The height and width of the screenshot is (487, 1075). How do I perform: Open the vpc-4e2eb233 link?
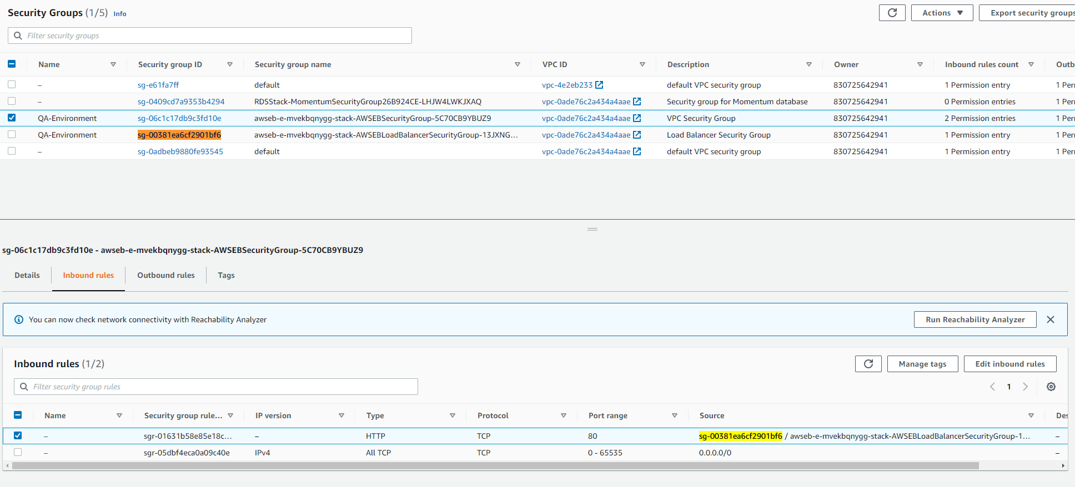pos(567,85)
